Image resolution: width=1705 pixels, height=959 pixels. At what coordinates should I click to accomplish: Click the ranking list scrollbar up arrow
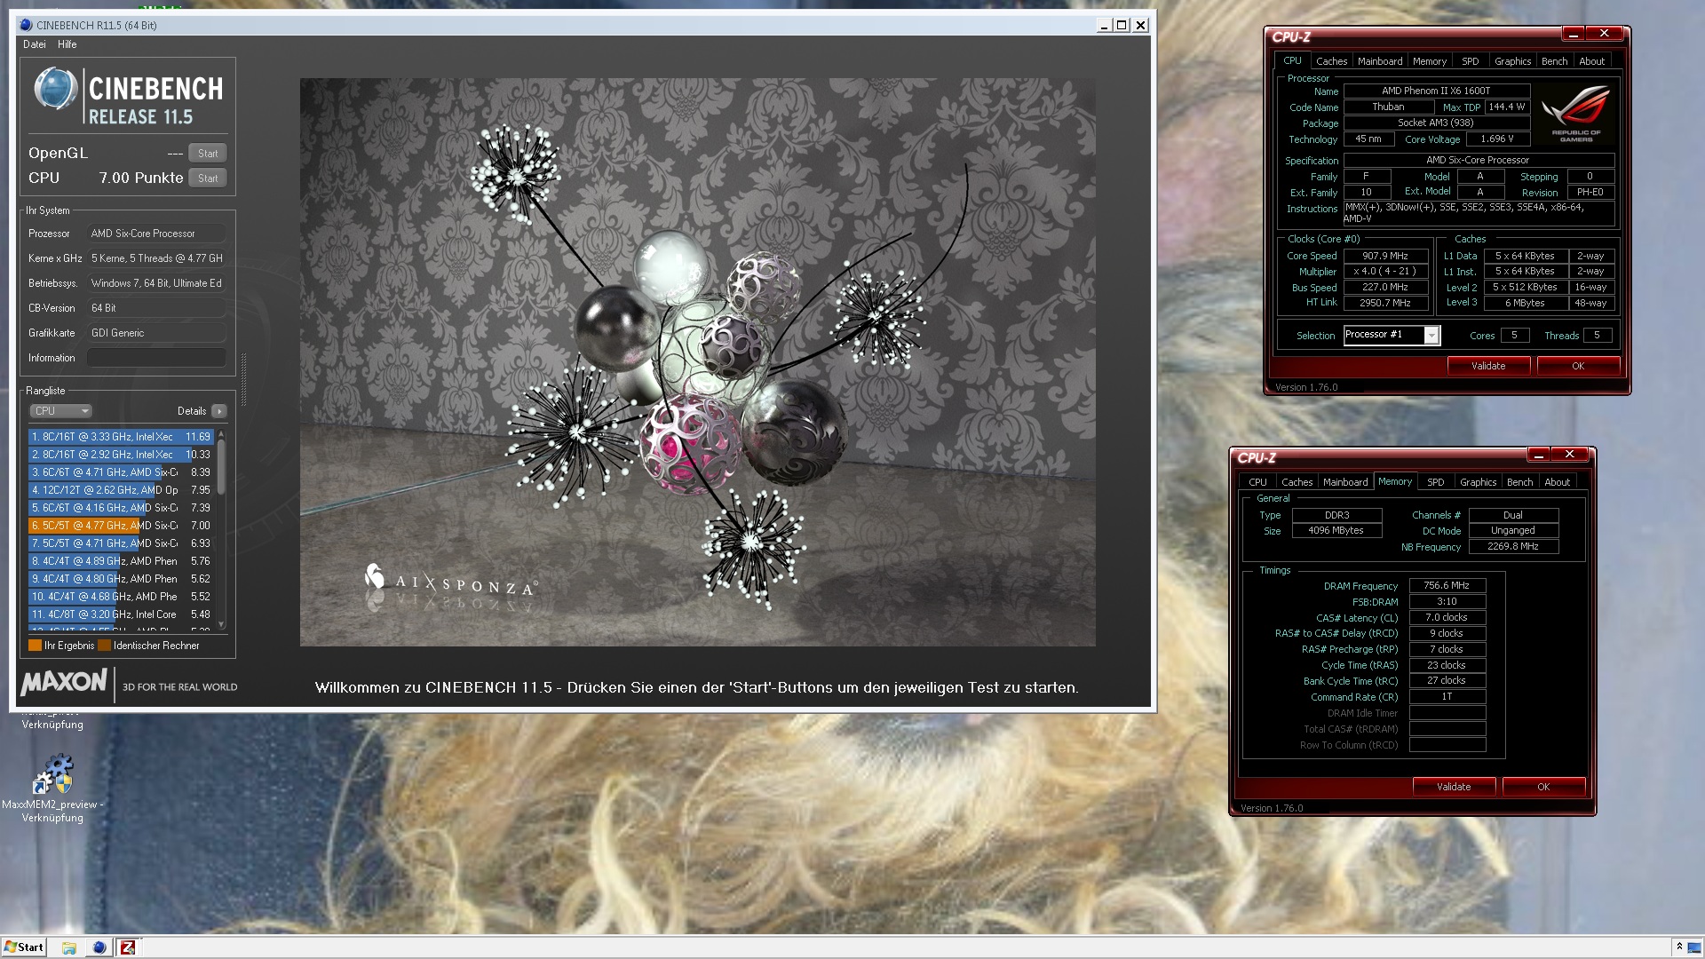221,434
